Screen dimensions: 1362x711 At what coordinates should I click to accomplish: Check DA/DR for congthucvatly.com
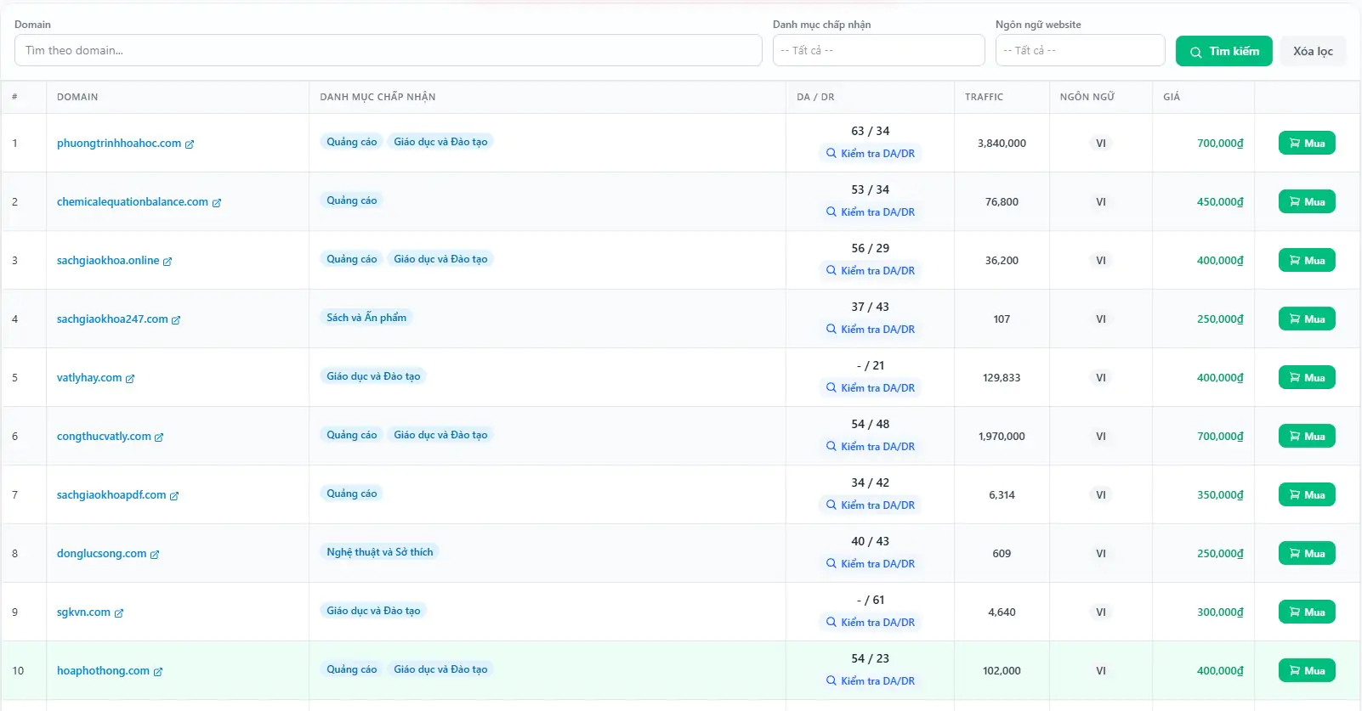click(871, 447)
